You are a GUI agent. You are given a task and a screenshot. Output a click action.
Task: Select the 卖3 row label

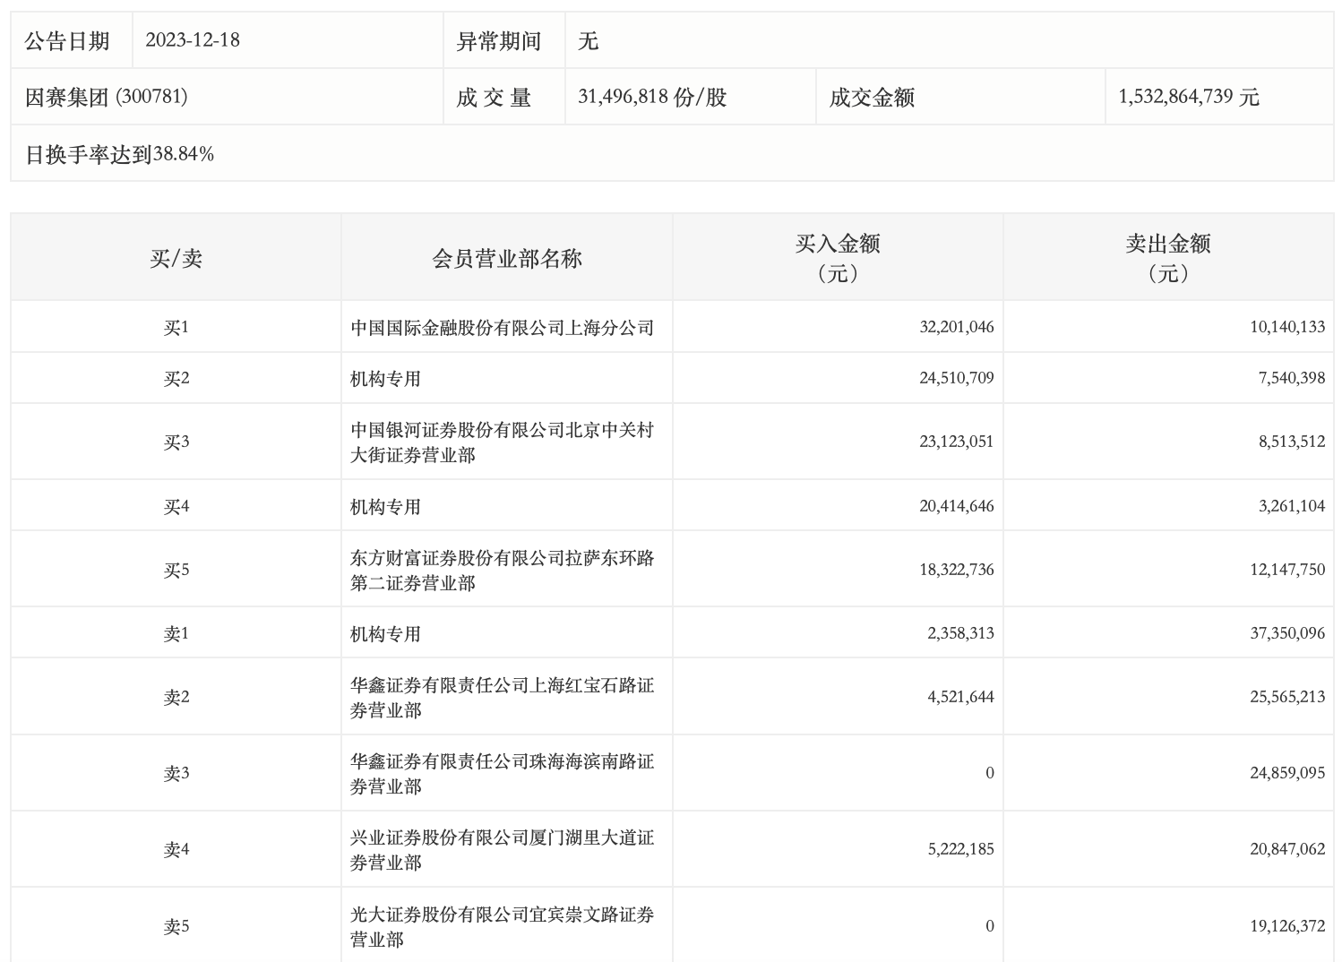(176, 774)
